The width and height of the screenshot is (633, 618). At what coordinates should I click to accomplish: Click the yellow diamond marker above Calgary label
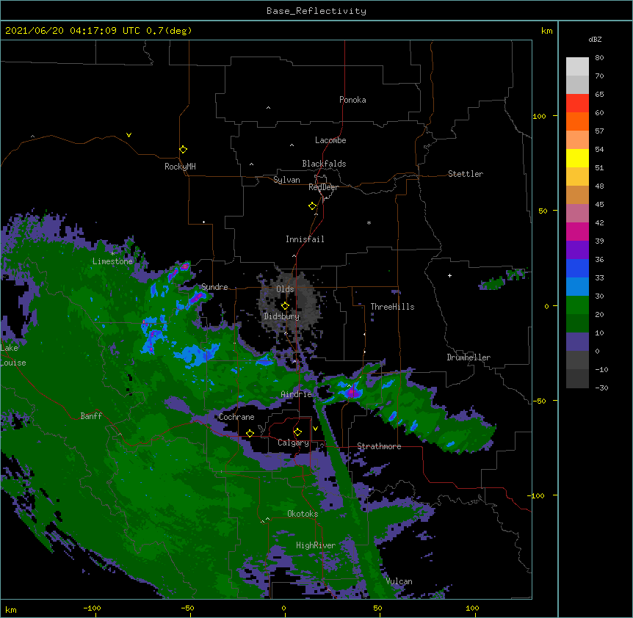coord(297,432)
